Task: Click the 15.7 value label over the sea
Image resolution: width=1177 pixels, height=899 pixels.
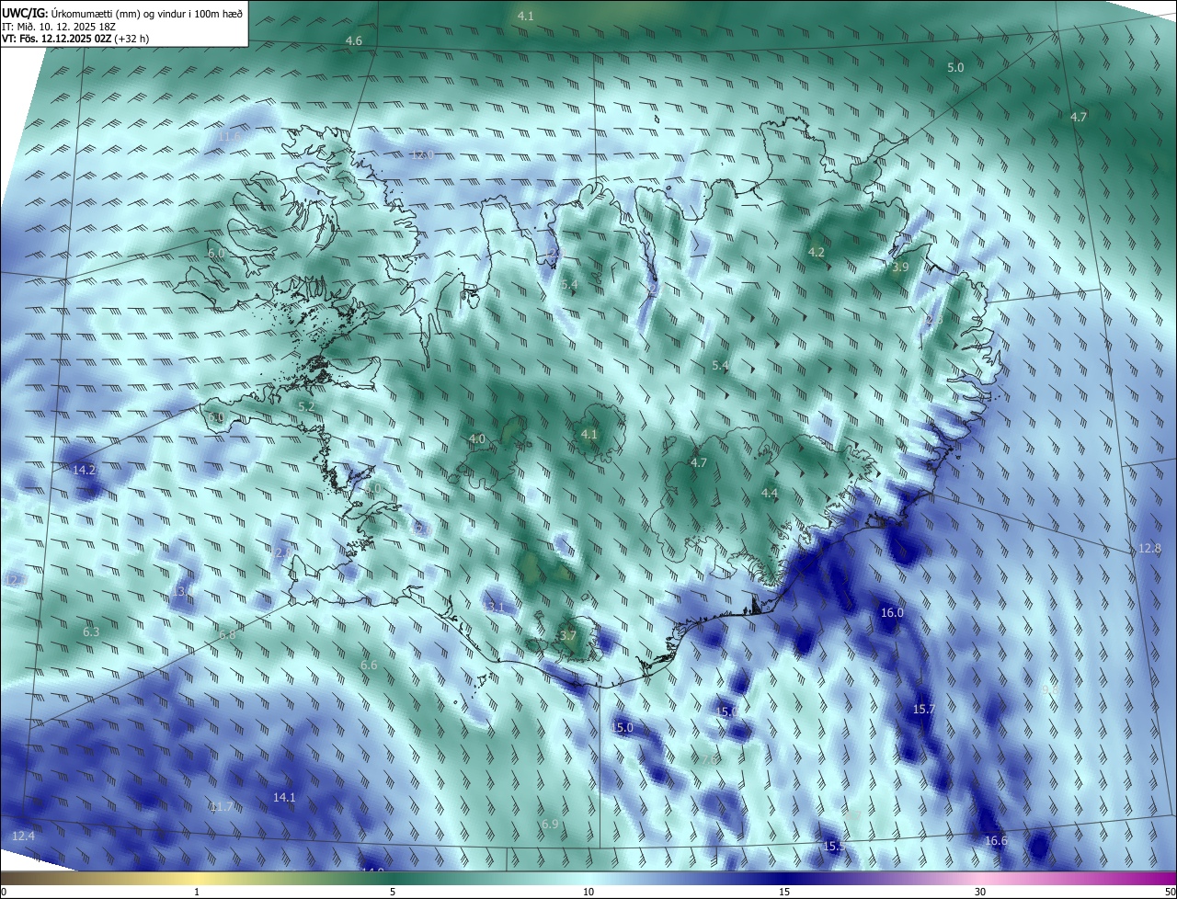Action: (923, 709)
